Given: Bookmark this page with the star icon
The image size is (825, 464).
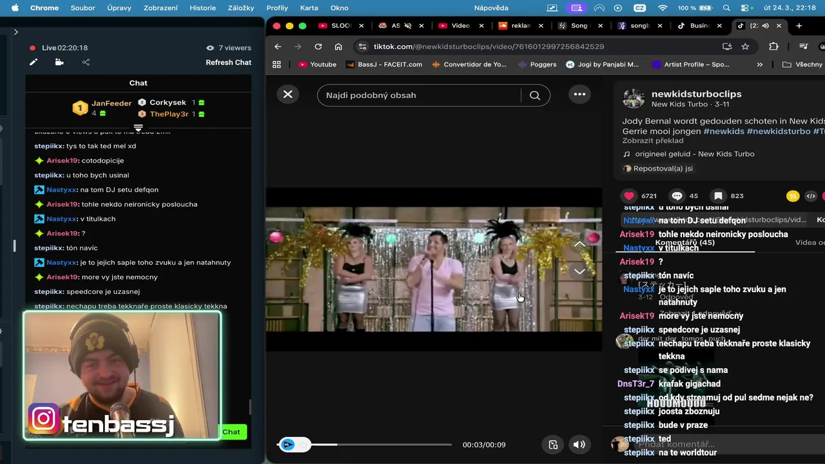Looking at the screenshot, I should coord(745,46).
